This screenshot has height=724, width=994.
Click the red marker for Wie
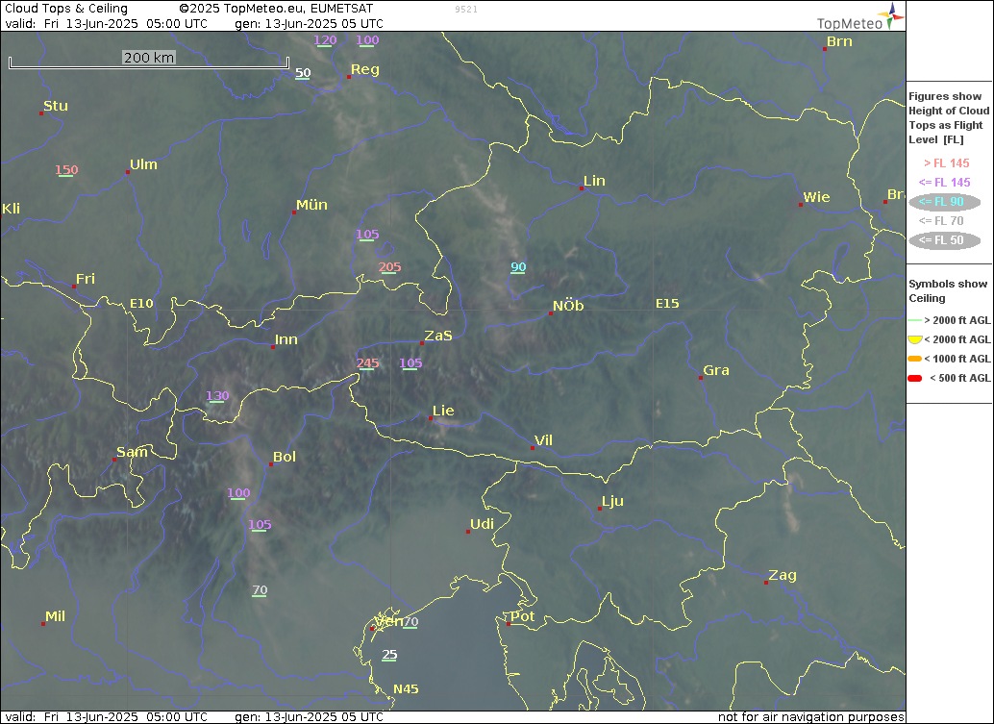[801, 205]
